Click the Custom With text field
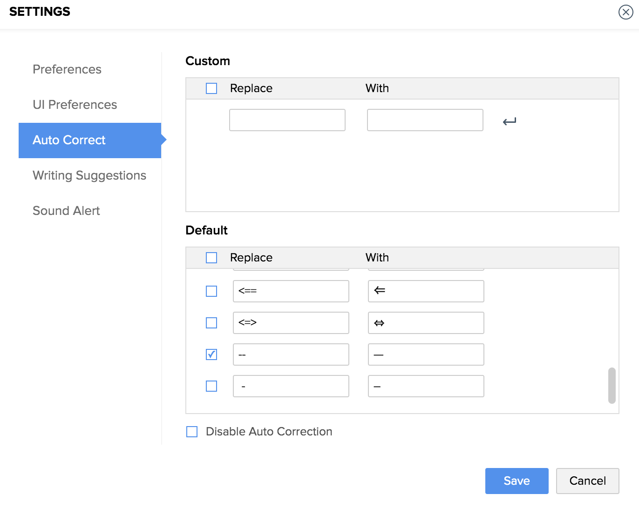This screenshot has width=639, height=508. [425, 120]
